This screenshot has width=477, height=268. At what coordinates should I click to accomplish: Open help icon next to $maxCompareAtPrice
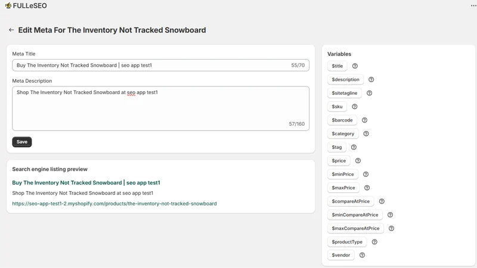(391, 228)
